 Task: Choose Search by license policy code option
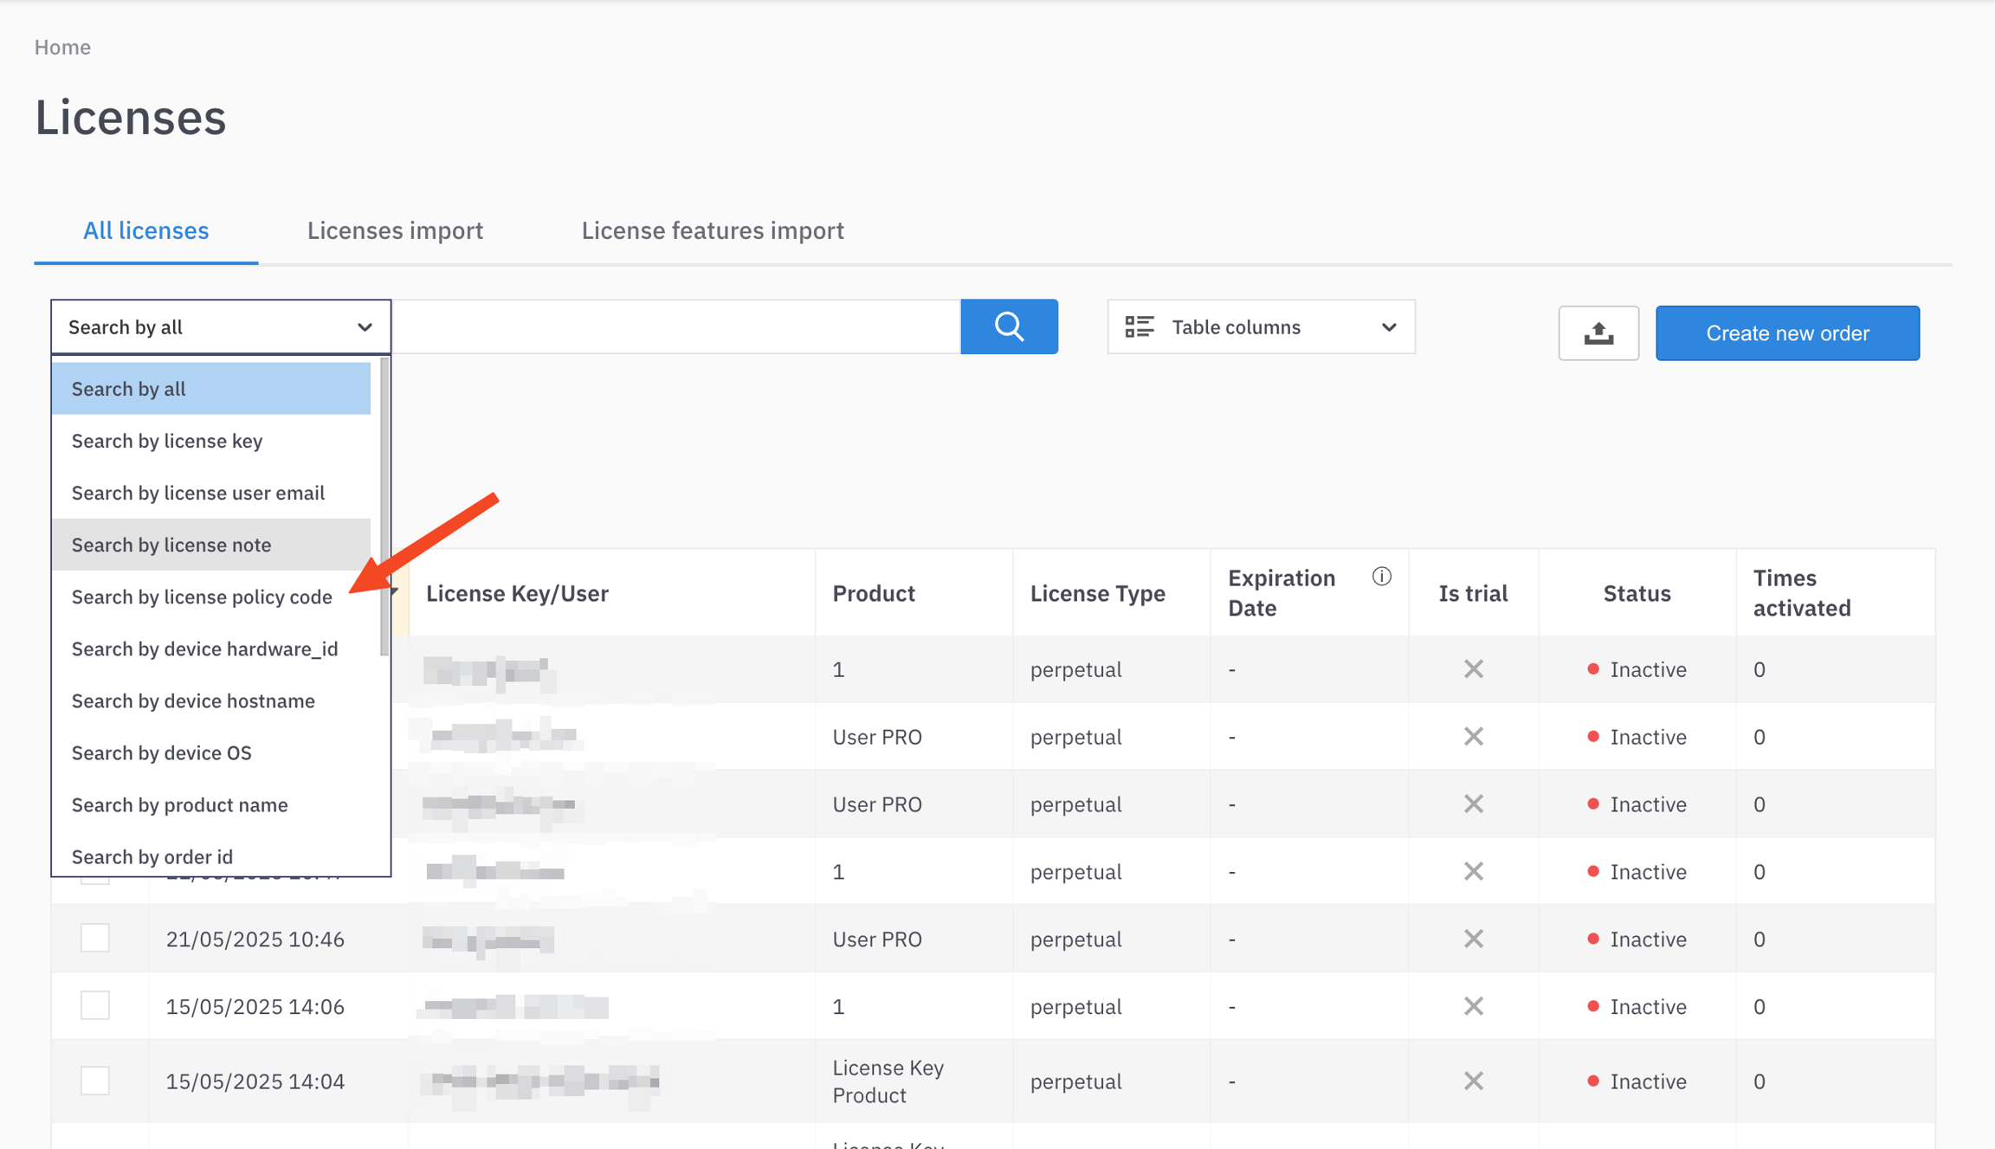point(202,597)
